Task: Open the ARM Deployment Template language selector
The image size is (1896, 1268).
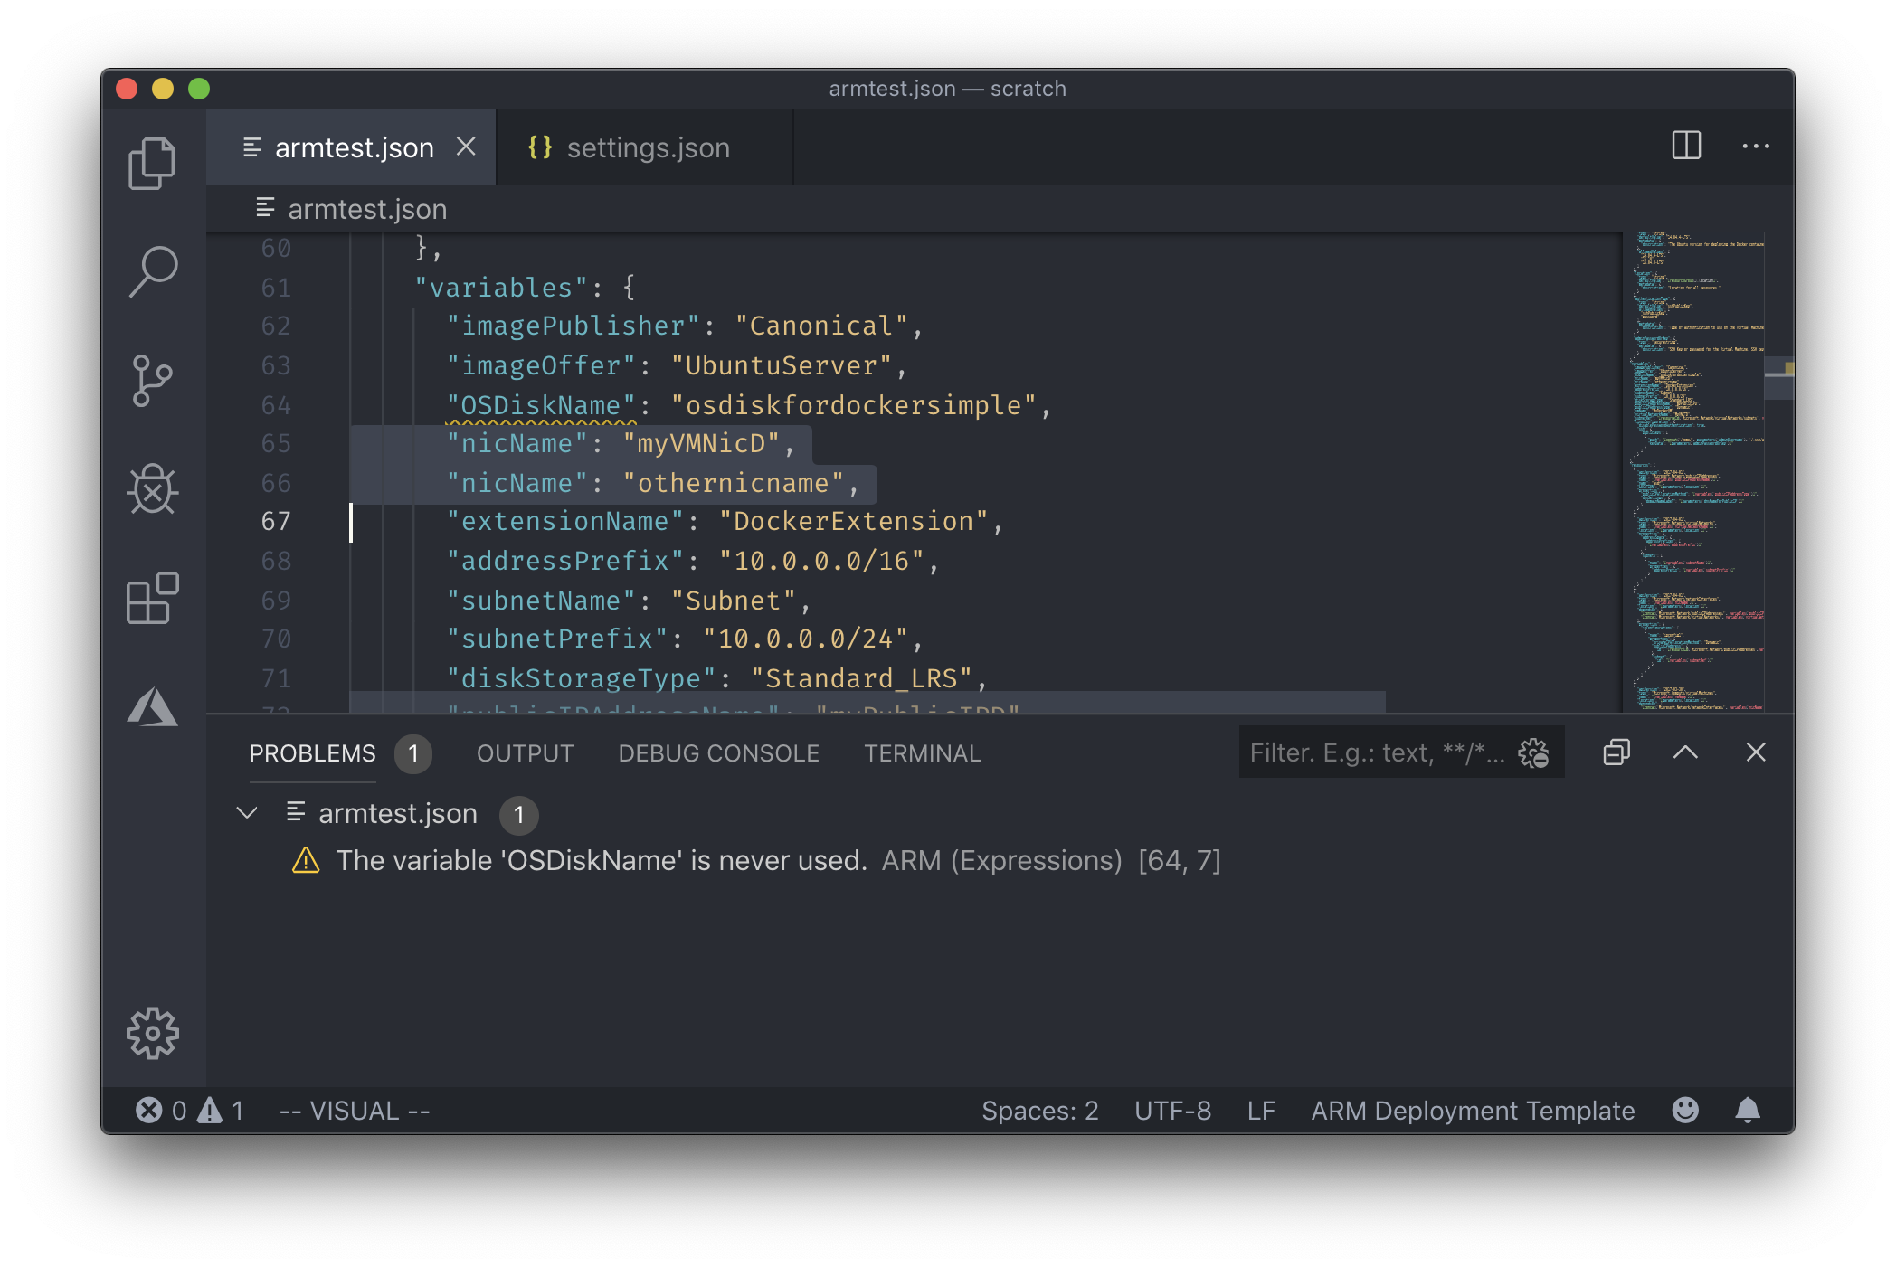Action: (x=1472, y=1110)
